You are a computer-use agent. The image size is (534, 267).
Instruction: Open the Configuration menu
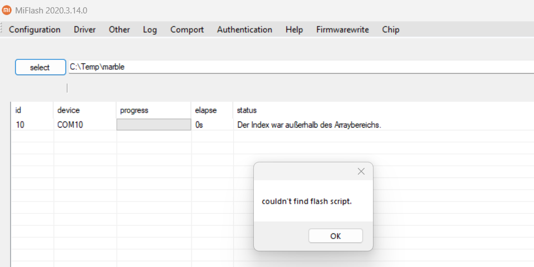(x=35, y=30)
